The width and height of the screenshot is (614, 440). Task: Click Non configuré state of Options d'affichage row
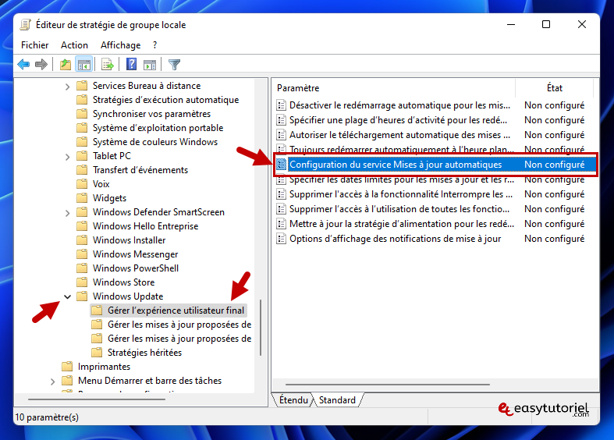pos(554,239)
